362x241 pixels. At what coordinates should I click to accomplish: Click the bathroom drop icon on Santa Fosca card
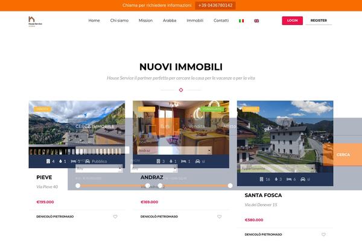276,179
